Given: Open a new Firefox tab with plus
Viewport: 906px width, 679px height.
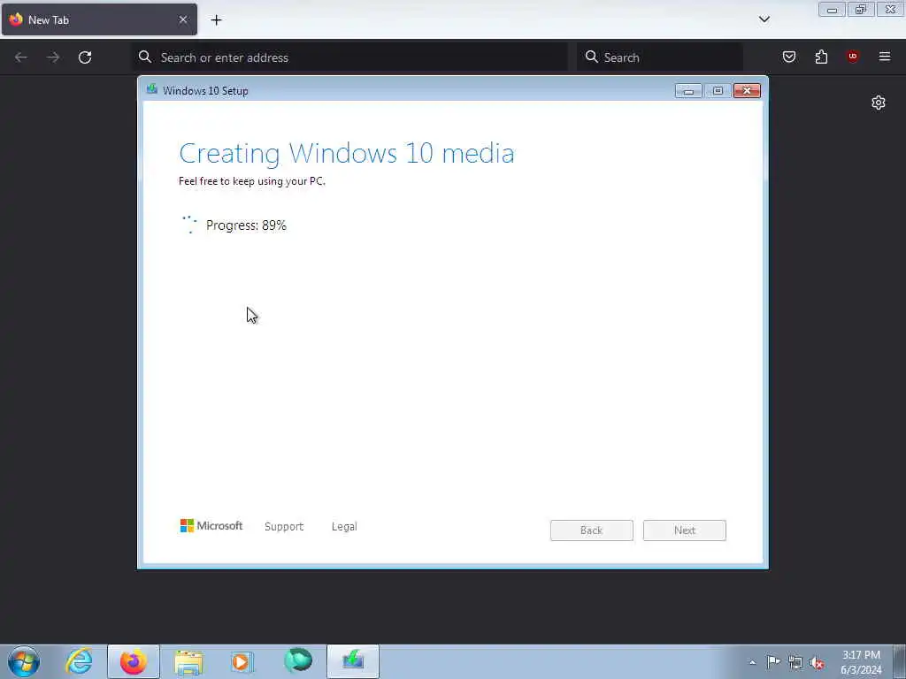Looking at the screenshot, I should (x=216, y=20).
